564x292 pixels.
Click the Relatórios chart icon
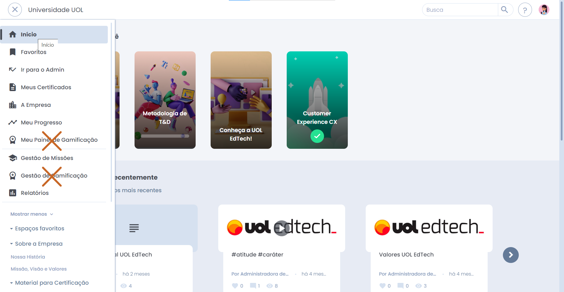[x=13, y=193]
